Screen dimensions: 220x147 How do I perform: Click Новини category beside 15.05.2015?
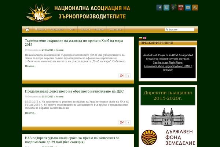pyautogui.click(x=59, y=97)
